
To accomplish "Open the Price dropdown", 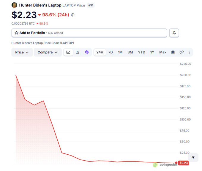I will pos(22,52).
